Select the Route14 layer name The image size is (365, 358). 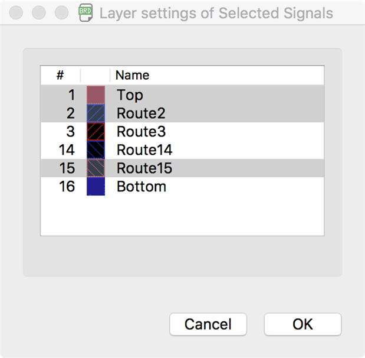pyautogui.click(x=144, y=149)
